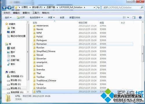
Task: Click the refresh icon beside address bar
Action: pos(98,7)
